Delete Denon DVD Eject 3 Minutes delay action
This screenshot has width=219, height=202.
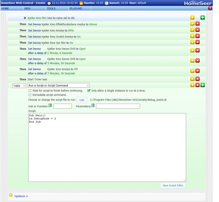point(197,61)
